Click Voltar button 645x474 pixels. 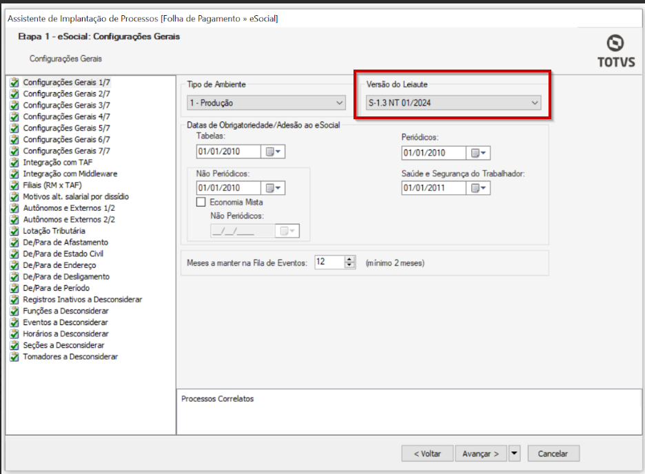click(x=427, y=453)
